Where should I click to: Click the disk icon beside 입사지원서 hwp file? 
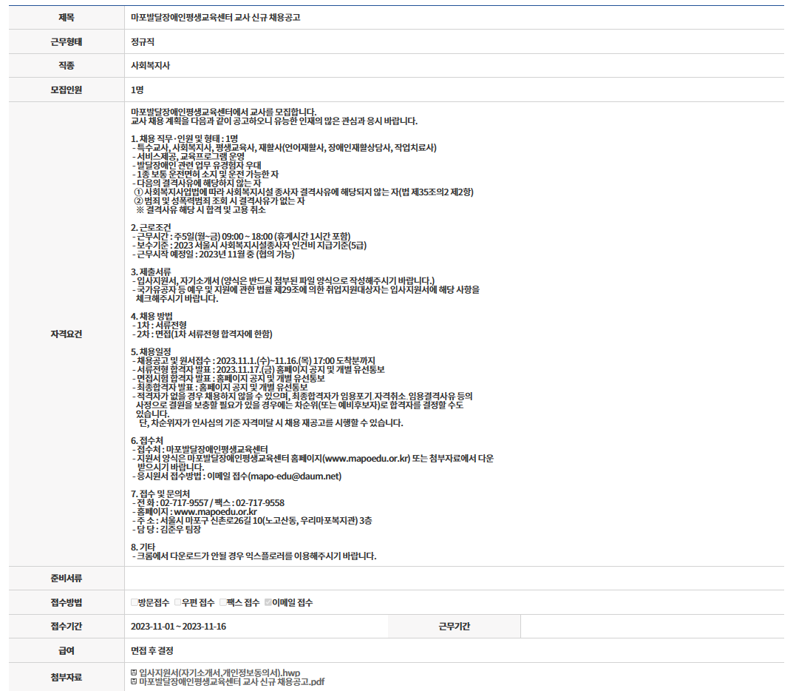(133, 673)
